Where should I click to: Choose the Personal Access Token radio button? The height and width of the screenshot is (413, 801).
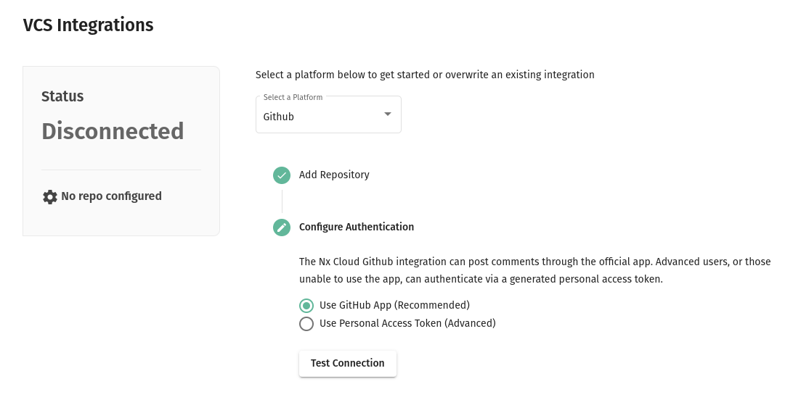pos(306,324)
